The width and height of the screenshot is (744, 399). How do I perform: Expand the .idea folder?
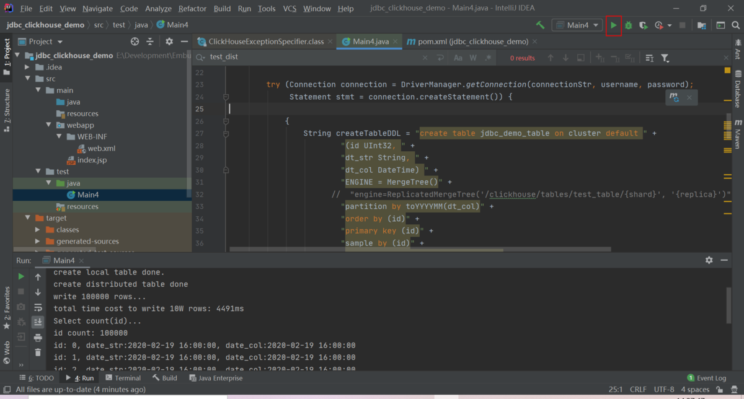(x=27, y=67)
